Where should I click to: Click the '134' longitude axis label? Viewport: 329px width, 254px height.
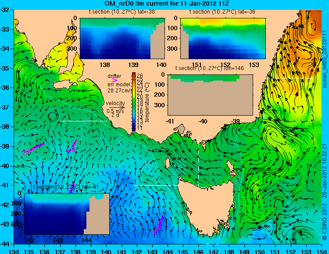click(14, 251)
